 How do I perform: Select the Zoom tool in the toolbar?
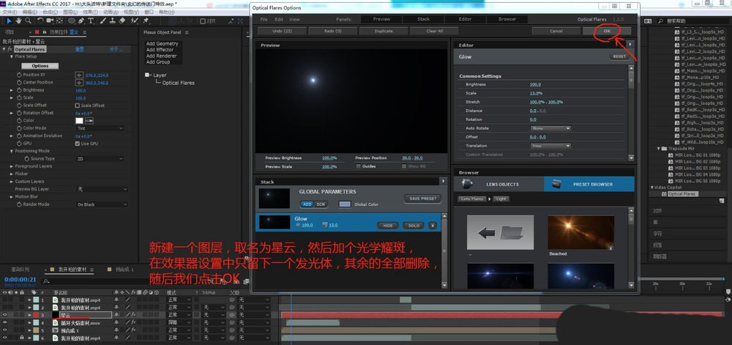pyautogui.click(x=28, y=21)
